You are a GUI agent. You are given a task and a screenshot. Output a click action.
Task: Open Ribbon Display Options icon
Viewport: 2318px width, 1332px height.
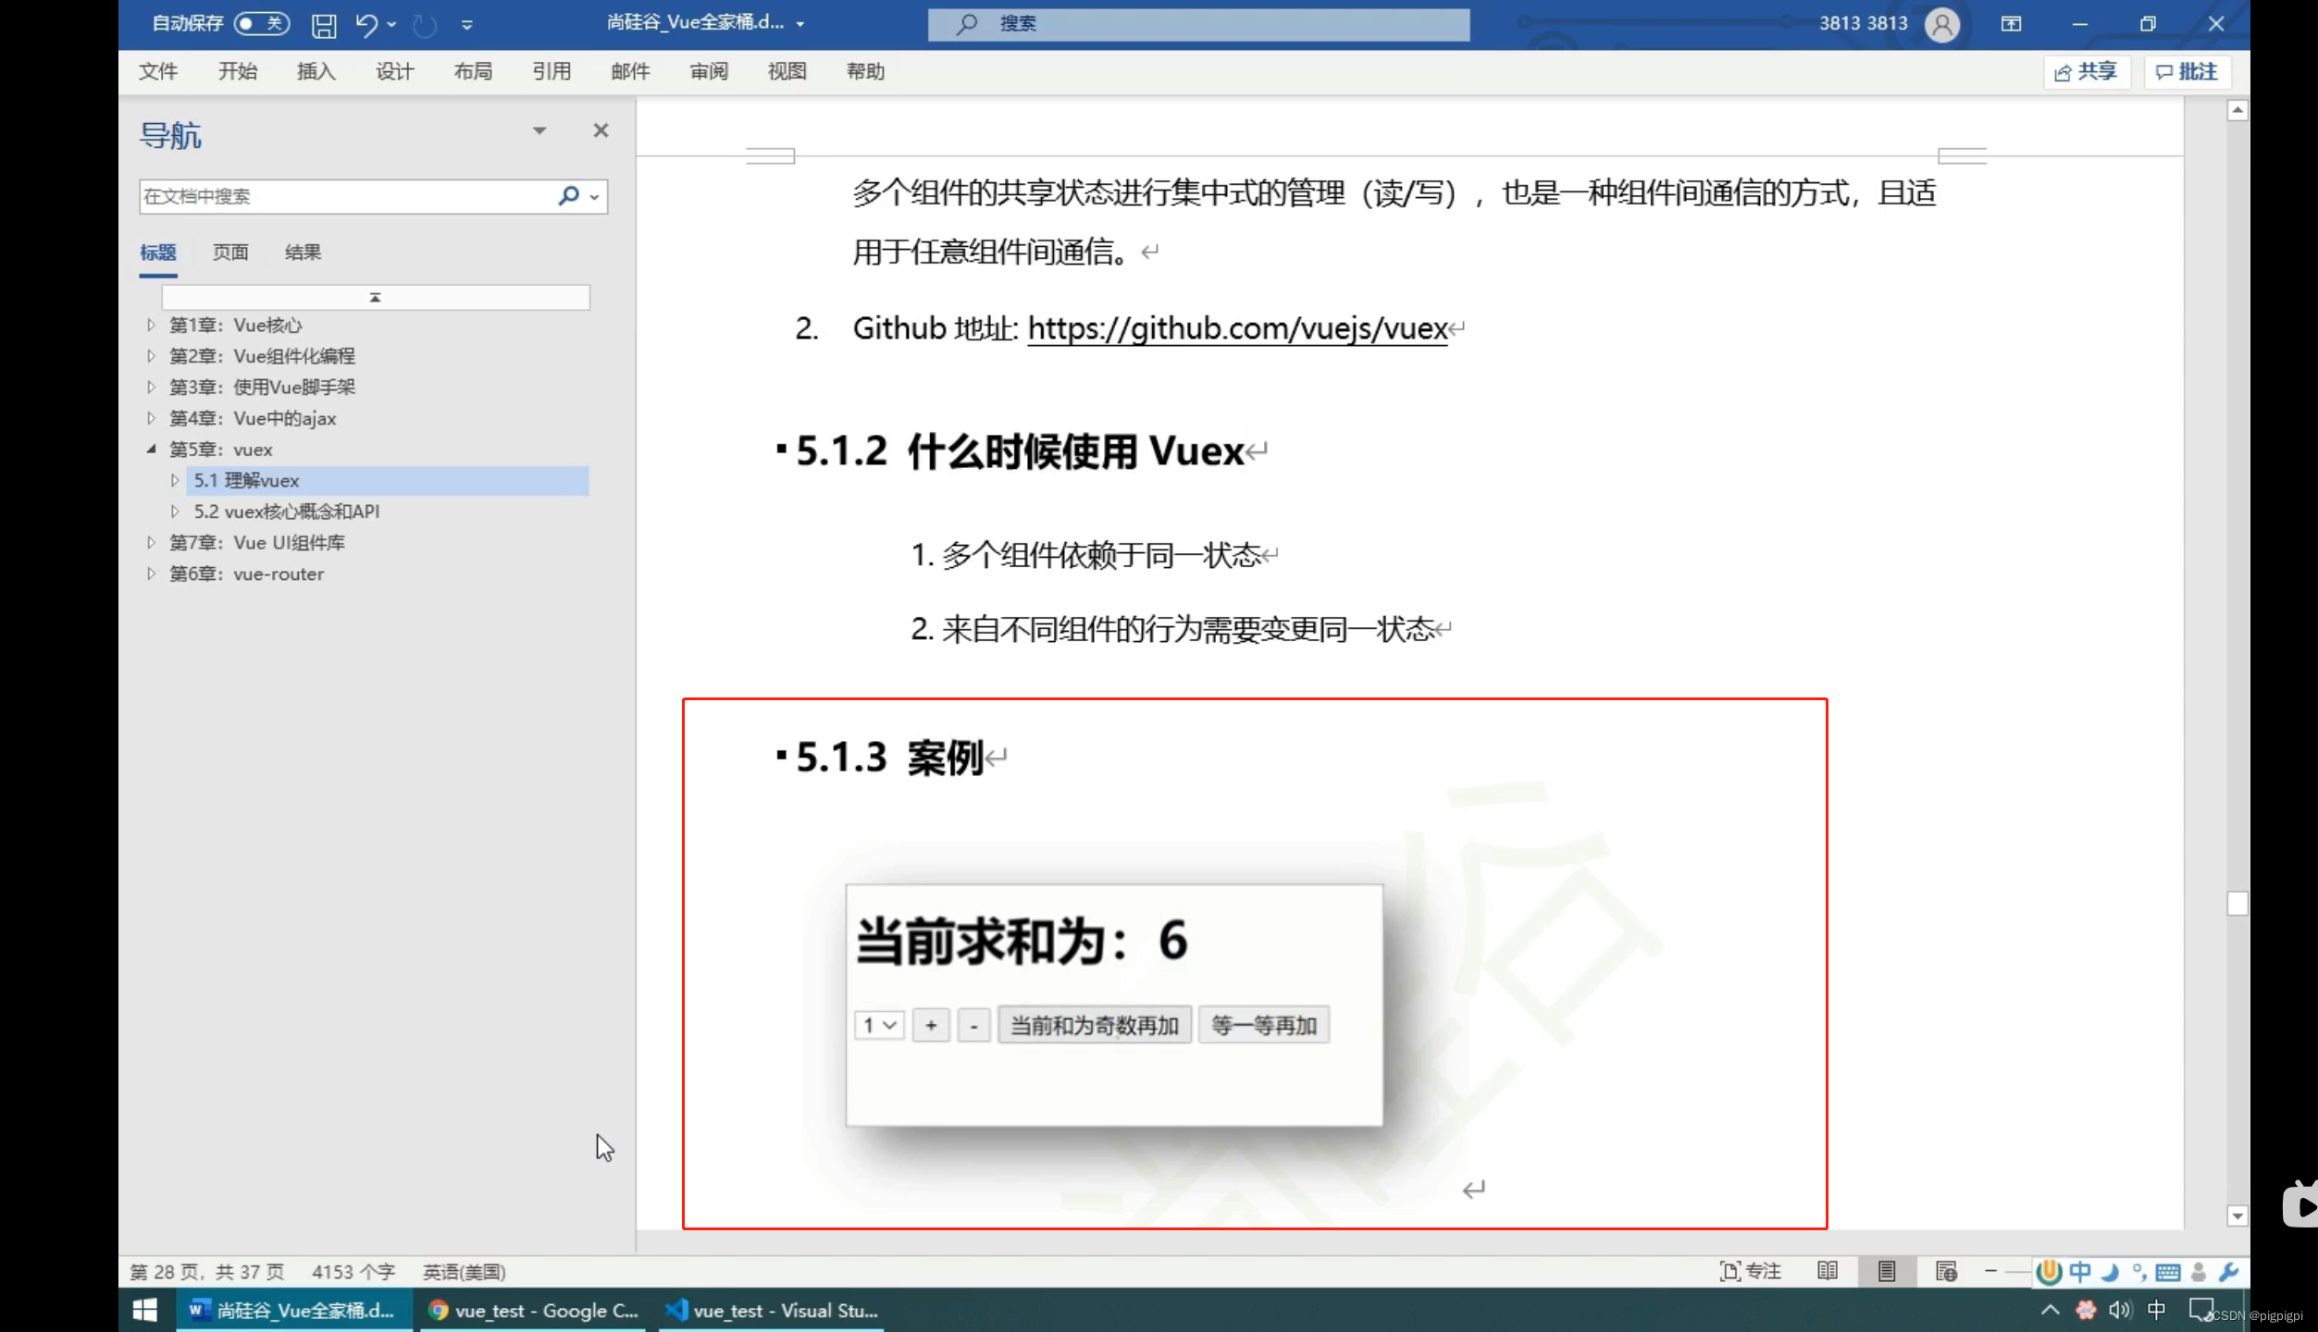click(2012, 24)
